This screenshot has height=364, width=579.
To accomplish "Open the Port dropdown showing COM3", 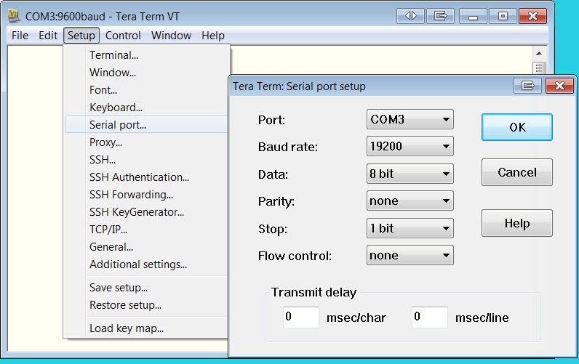I will coord(410,119).
